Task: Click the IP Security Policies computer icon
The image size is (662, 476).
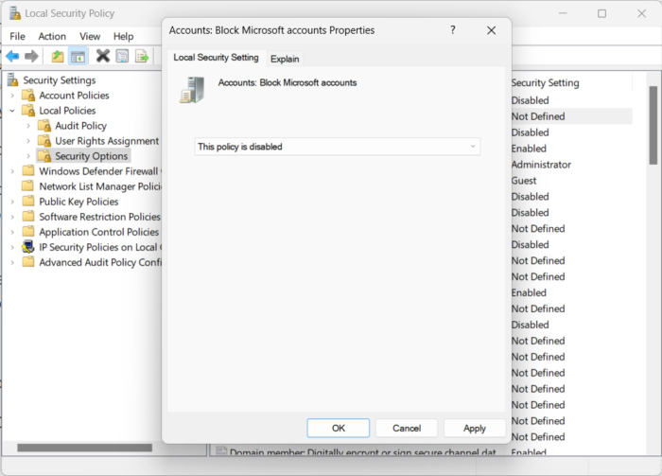Action: pos(28,247)
